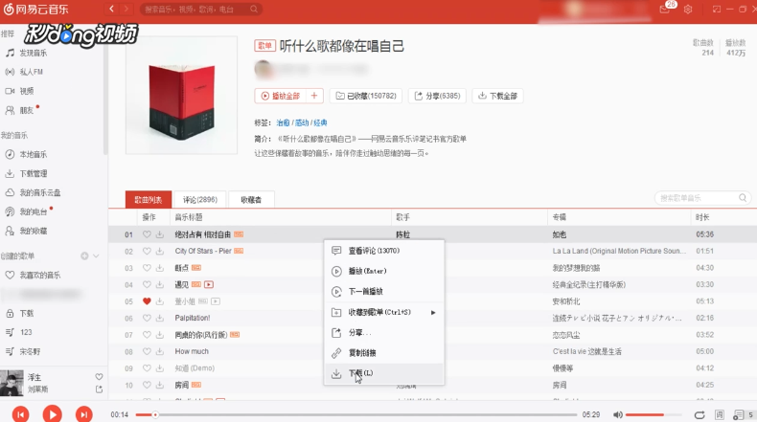Like the now-playing song 浮生
The width and height of the screenshot is (757, 422).
[x=99, y=377]
